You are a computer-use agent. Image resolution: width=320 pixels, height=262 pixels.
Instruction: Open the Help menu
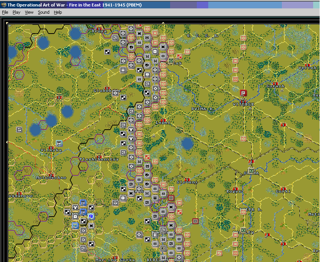[58, 12]
